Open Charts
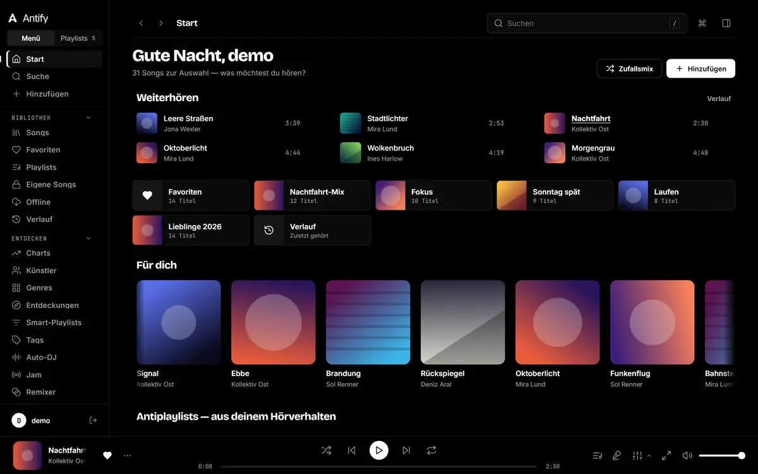The height and width of the screenshot is (474, 758). click(54, 253)
